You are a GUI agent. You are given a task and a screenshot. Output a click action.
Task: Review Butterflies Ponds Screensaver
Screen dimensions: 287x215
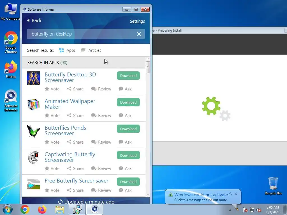pos(101,142)
